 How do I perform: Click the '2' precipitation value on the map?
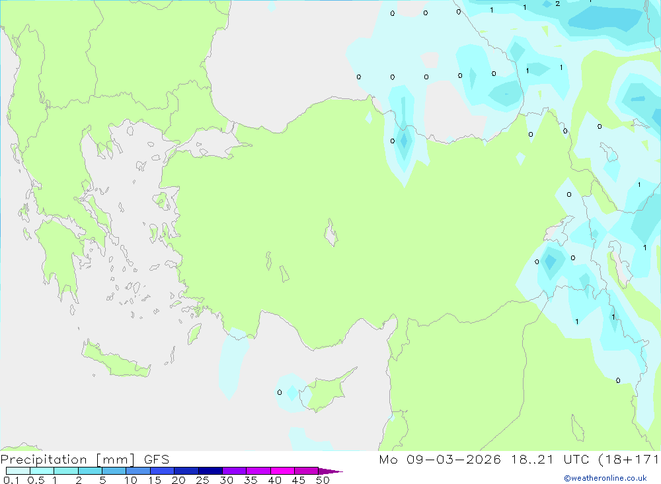558,4
